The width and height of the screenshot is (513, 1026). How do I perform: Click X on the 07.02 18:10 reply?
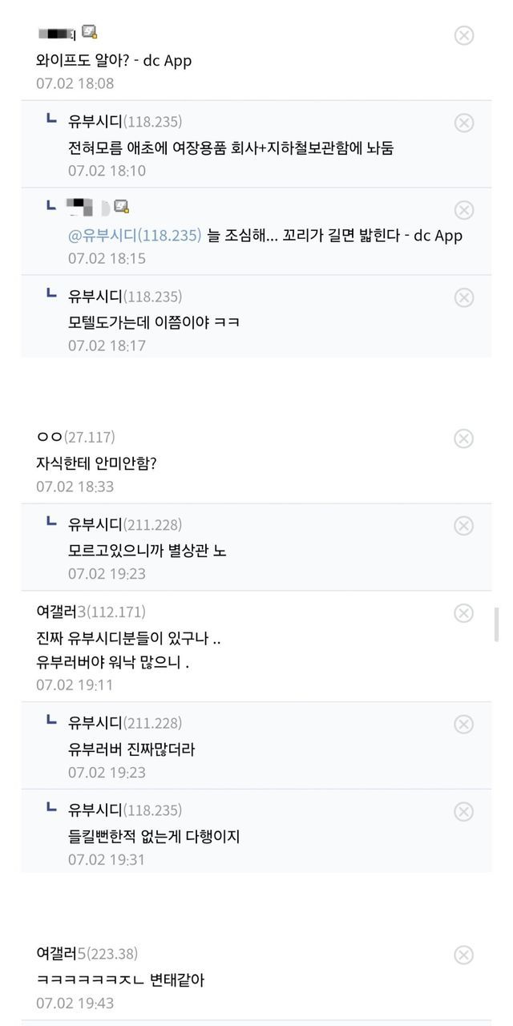[464, 123]
